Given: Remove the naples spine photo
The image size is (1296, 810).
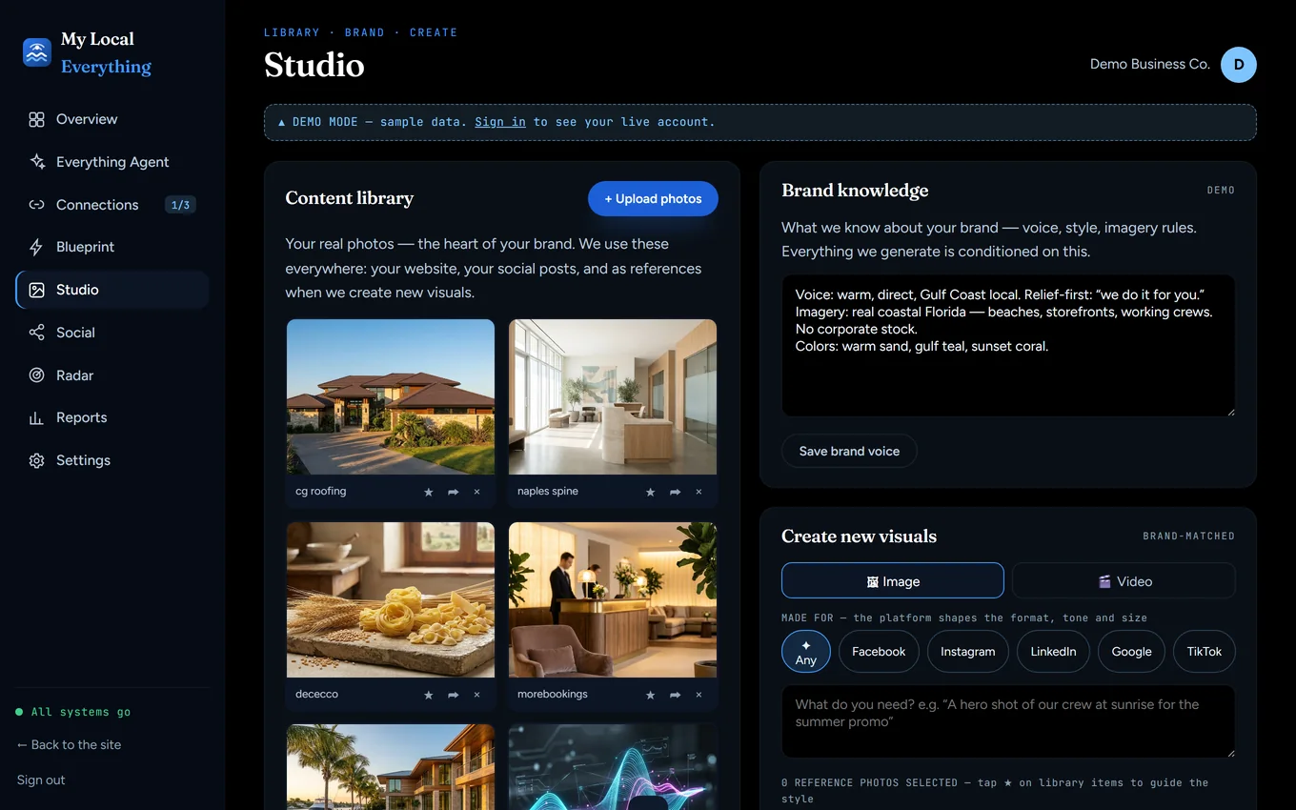Looking at the screenshot, I should coord(699,492).
